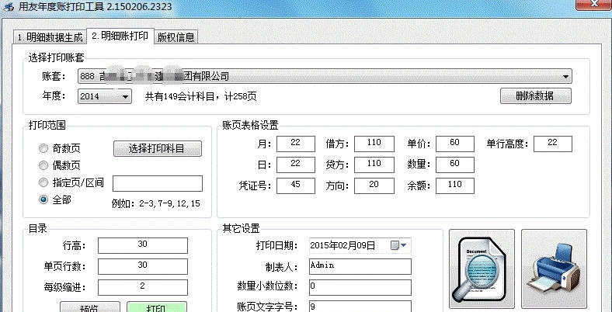Click the 指定页/区间 page range field
This screenshot has width=612, height=312.
158,183
